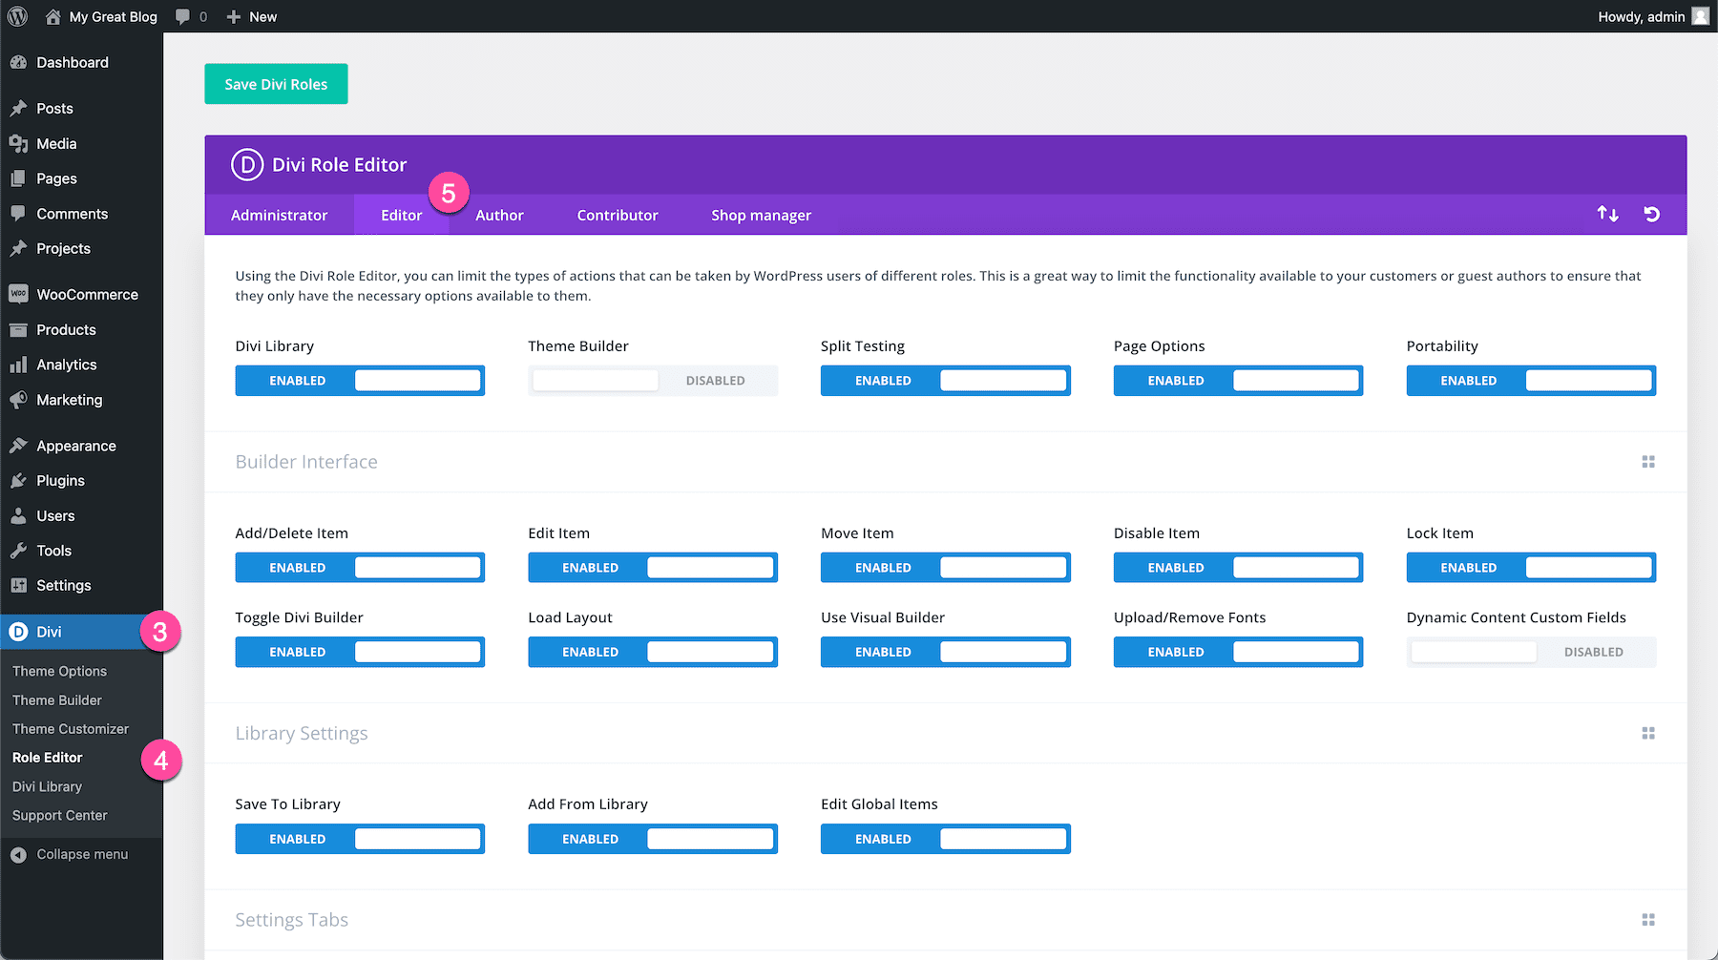Screen dimensions: 1718x960
Task: Switch to the Author role tab
Action: 499,215
